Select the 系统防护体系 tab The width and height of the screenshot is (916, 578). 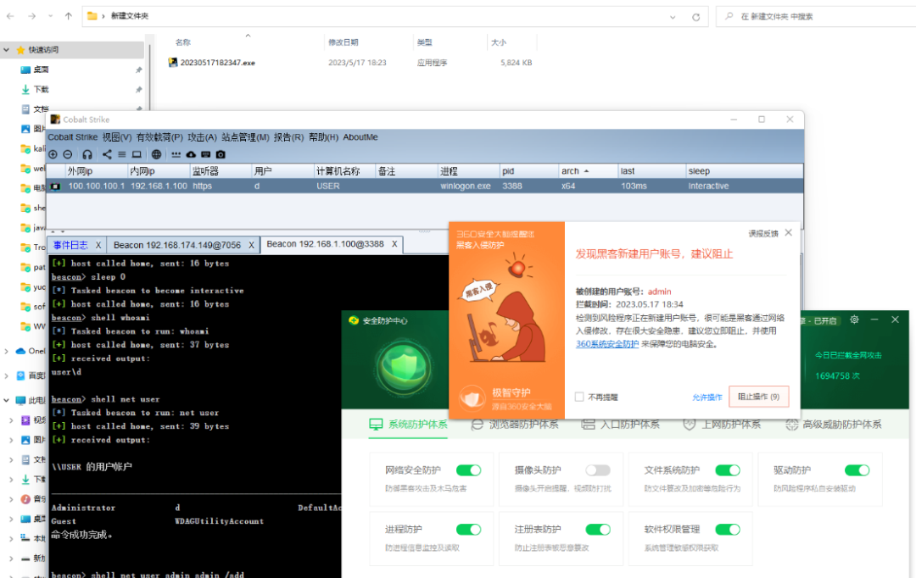[x=408, y=425]
